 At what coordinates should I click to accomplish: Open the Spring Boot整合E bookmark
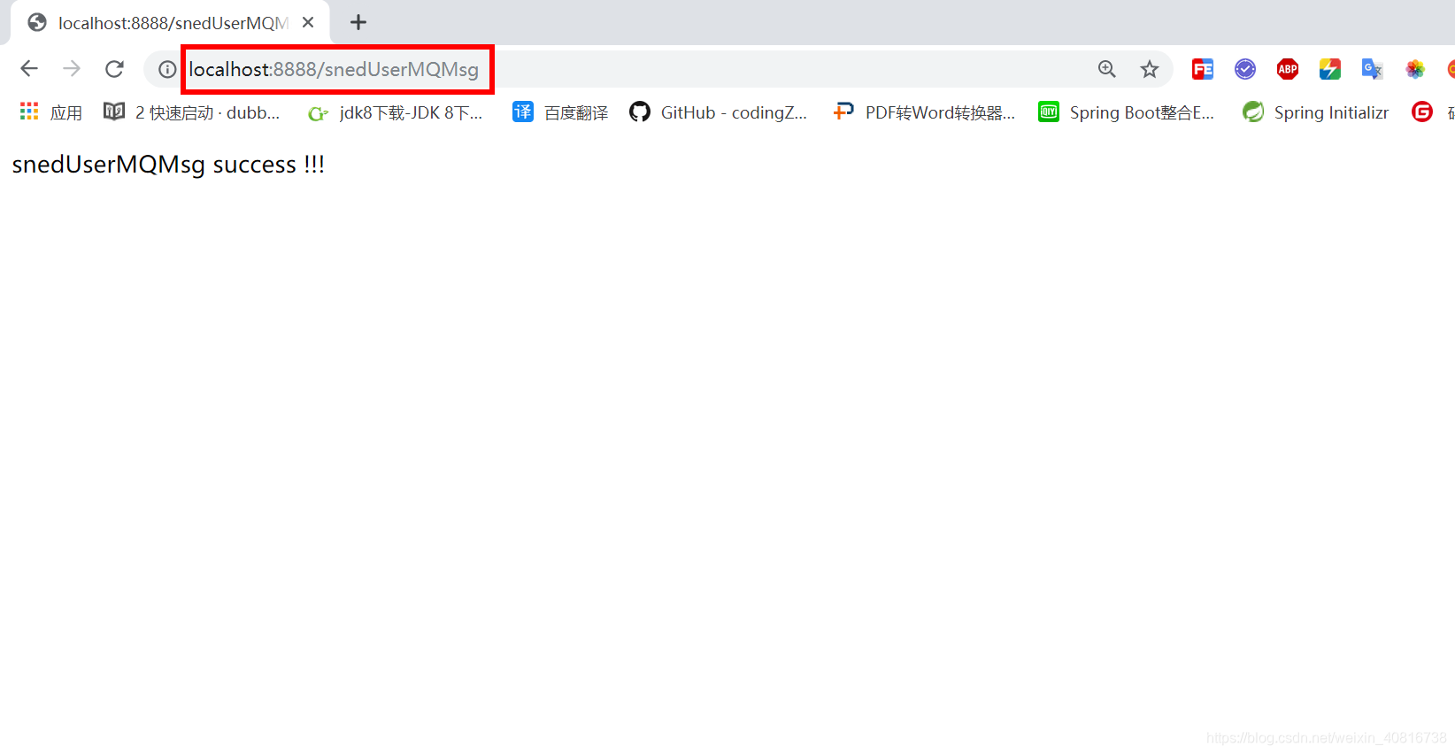tap(1127, 112)
